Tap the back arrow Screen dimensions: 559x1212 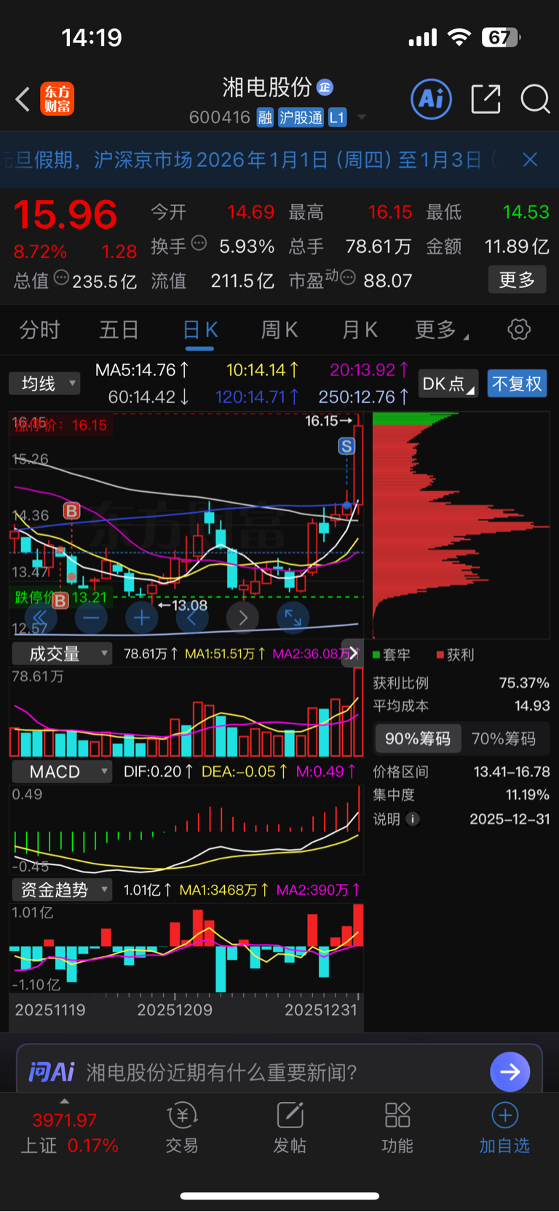(23, 99)
